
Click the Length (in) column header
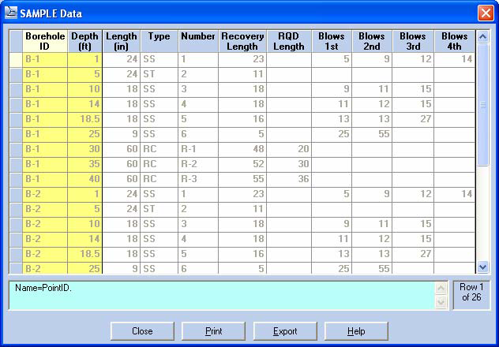122,41
